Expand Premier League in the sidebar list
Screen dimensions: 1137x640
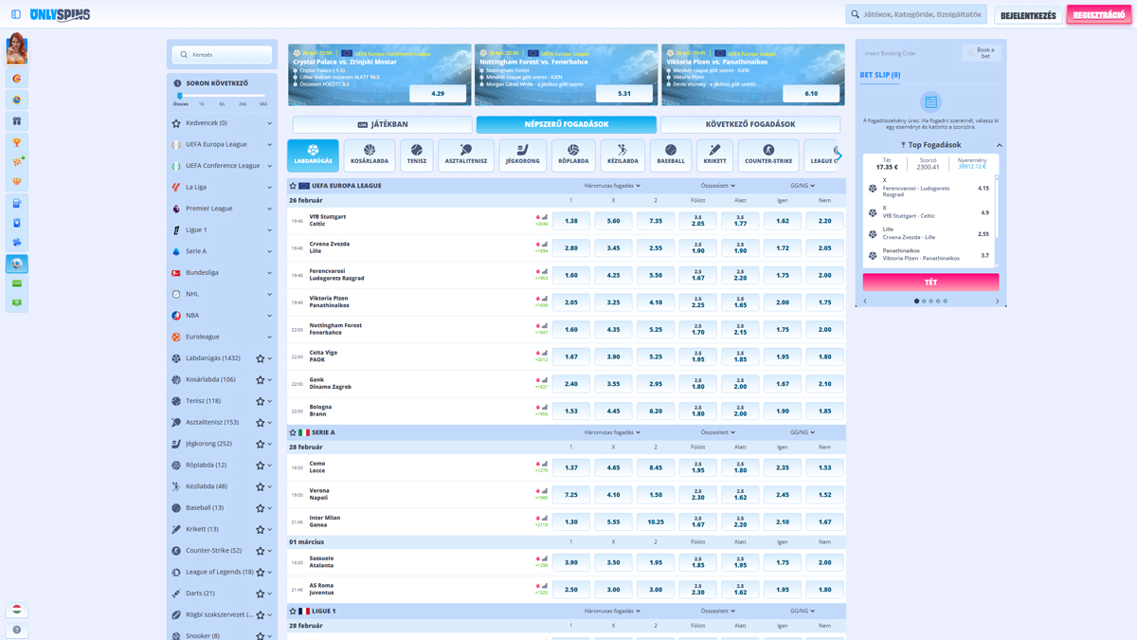pyautogui.click(x=269, y=209)
